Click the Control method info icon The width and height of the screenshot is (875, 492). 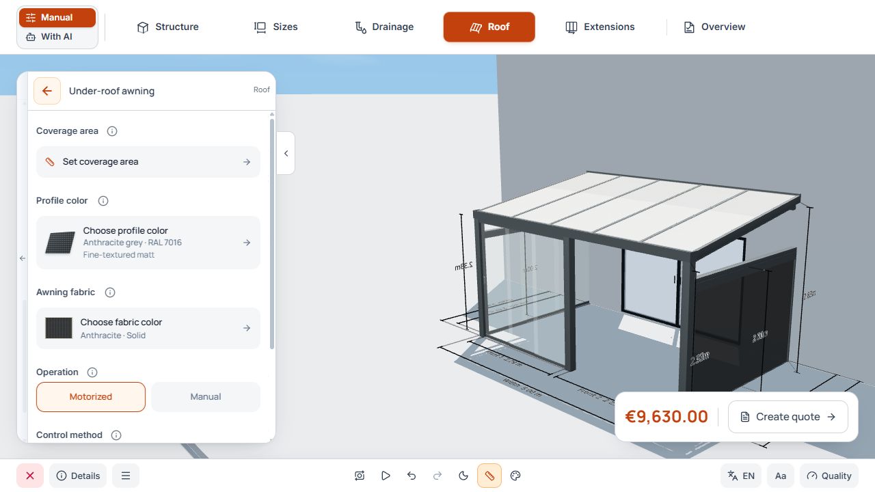[116, 435]
